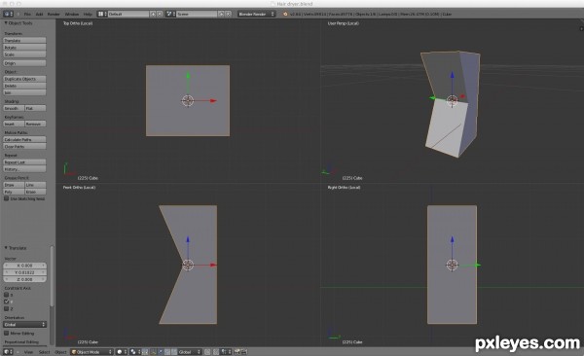Open the viewport Select menu
584x356 pixels.
coord(44,352)
